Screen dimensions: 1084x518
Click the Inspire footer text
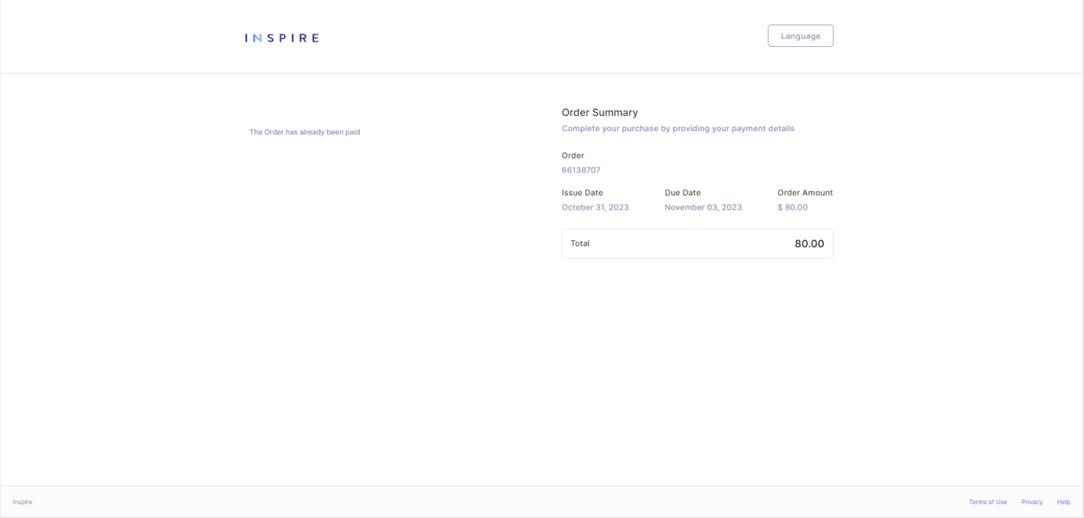[22, 502]
